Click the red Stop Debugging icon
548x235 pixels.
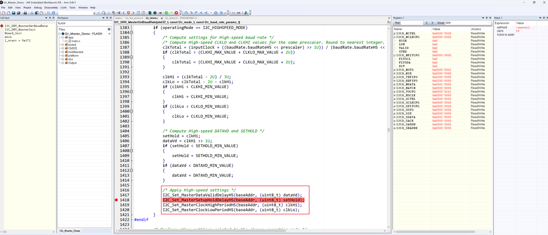pos(176,13)
